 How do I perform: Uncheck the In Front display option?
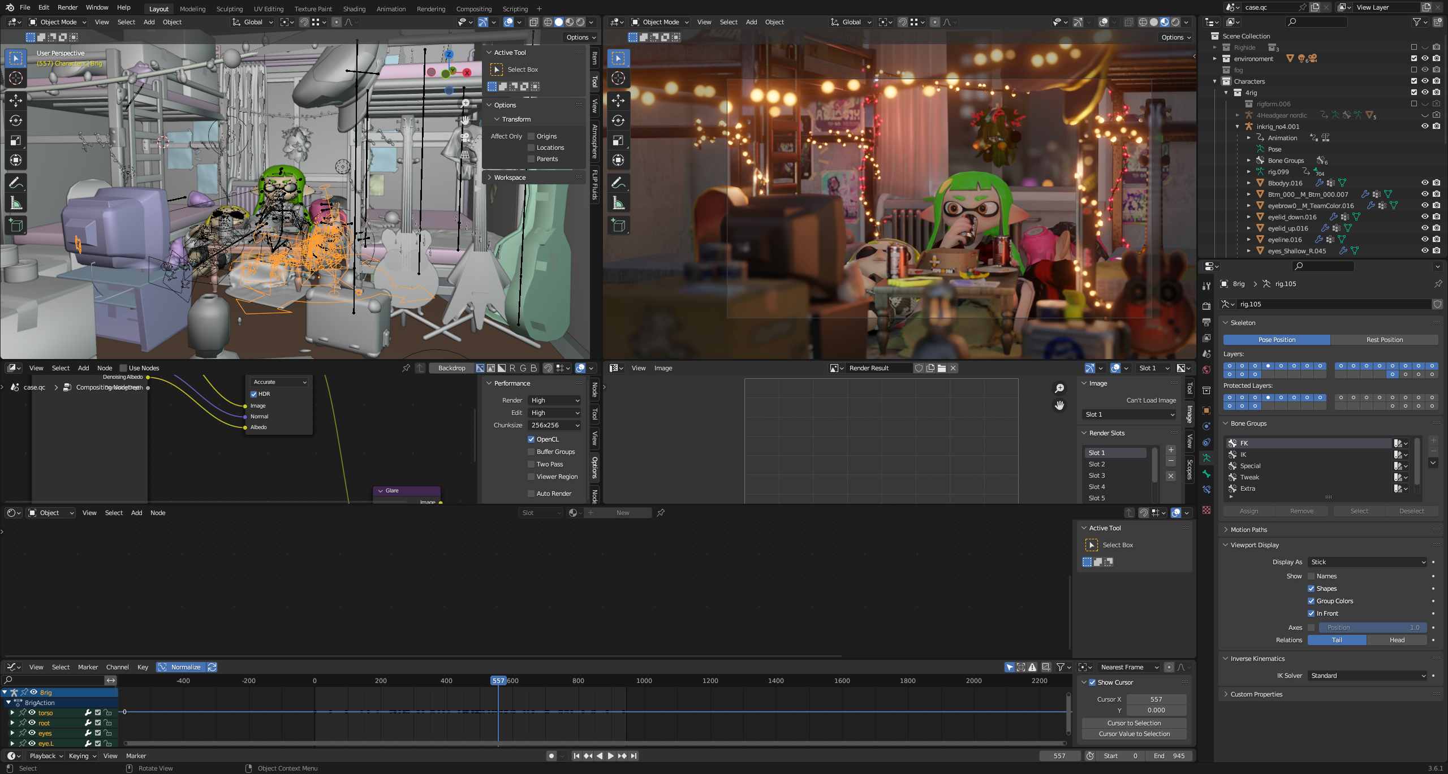(1311, 613)
